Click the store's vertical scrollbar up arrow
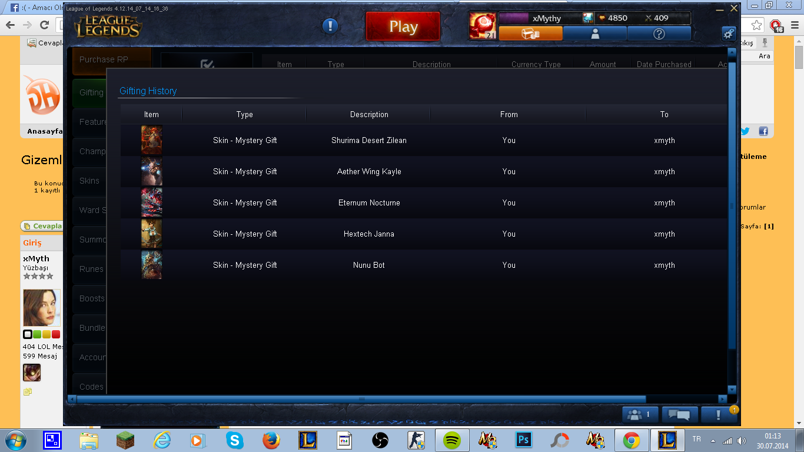This screenshot has width=804, height=452. click(732, 52)
